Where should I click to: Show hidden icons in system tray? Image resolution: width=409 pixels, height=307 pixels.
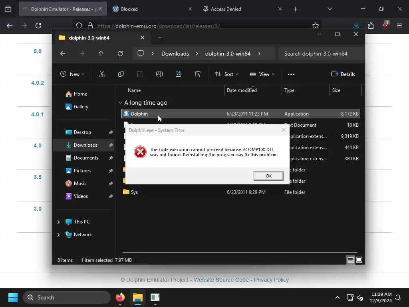click(x=337, y=297)
